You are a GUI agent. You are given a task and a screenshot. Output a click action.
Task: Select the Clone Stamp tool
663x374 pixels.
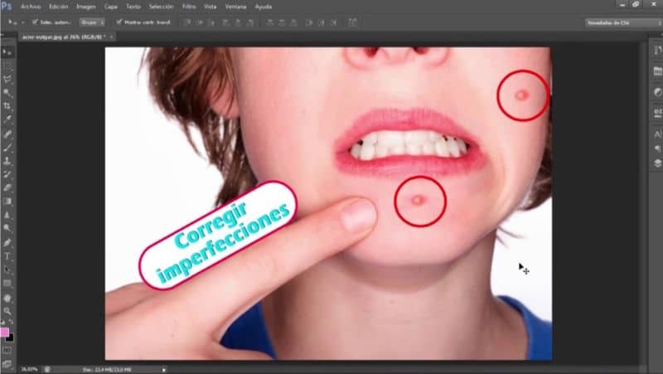coord(7,161)
